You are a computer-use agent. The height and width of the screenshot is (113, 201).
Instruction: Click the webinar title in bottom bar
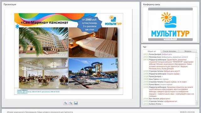click(x=40, y=112)
